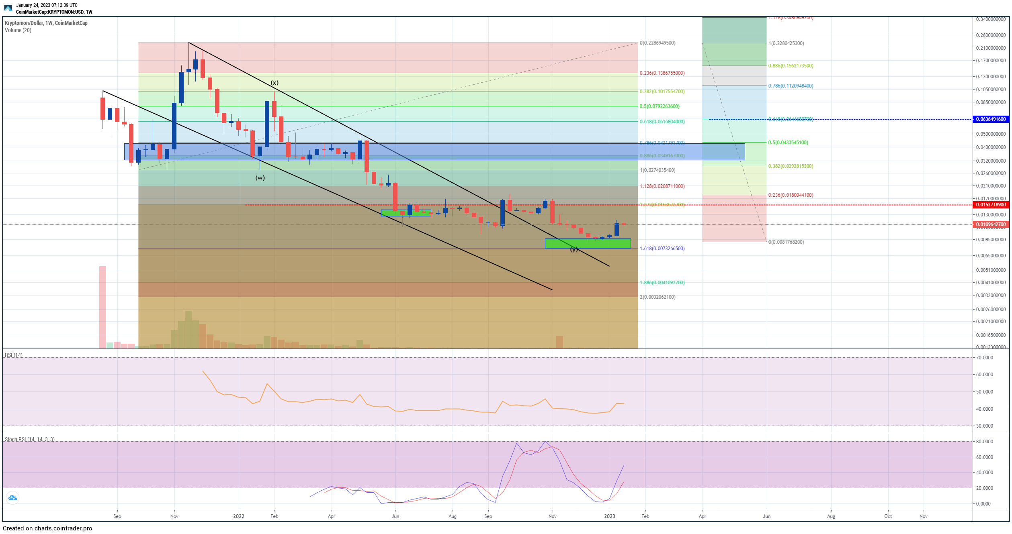Click the 0.886(0.1562173500) retracement label
Image resolution: width=1012 pixels, height=534 pixels.
(790, 66)
